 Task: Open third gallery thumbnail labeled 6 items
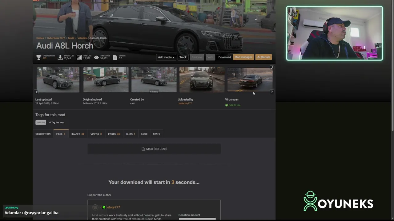[154, 79]
